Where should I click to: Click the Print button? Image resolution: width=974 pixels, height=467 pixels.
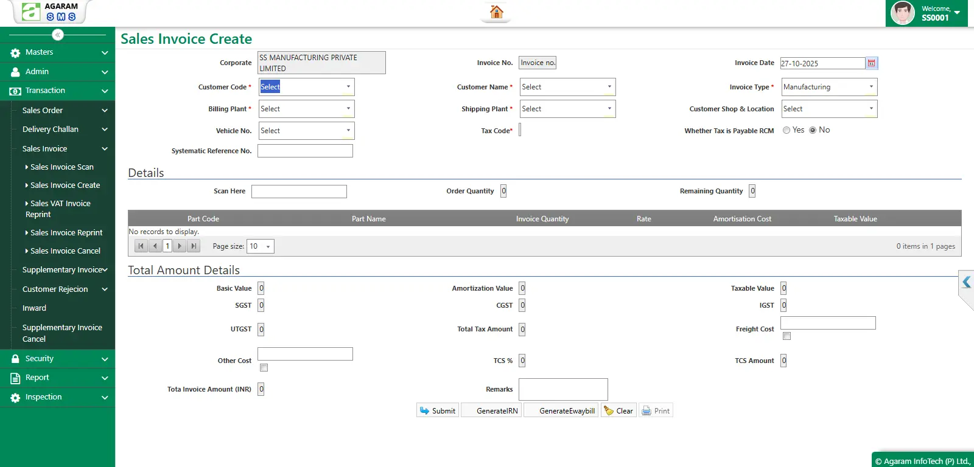[656, 410]
